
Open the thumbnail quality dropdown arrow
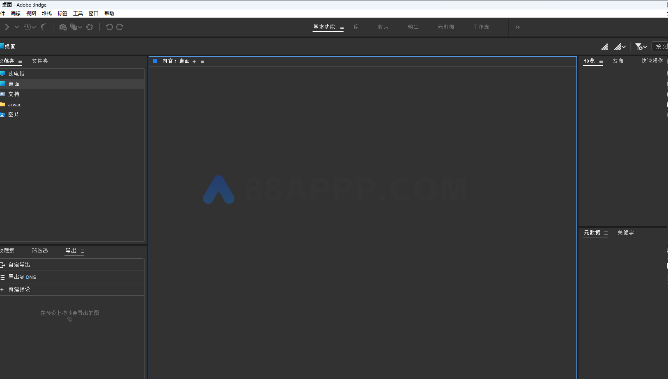point(624,46)
